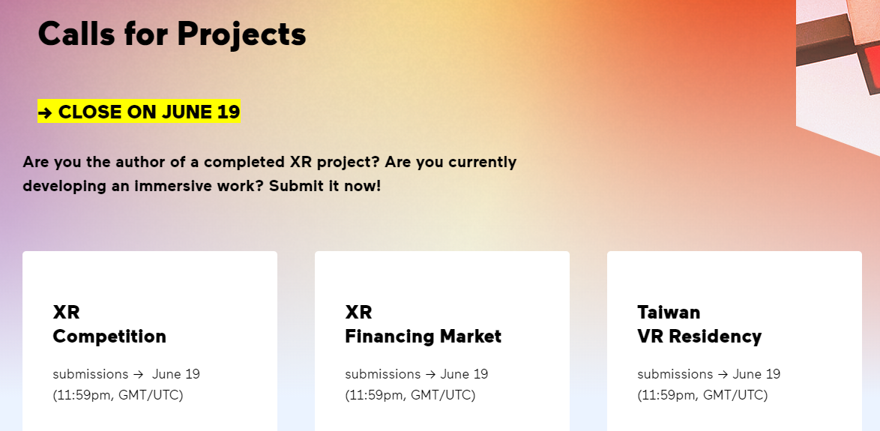Click the 11:59pm GMT/UTC time in XR Financing Market card
This screenshot has width=880, height=431.
(x=410, y=395)
